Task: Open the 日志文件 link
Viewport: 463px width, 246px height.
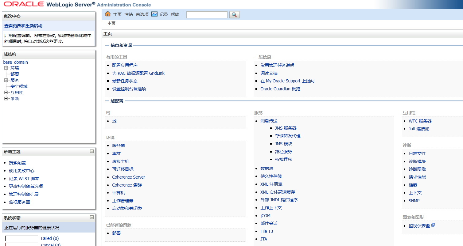Action: point(417,153)
